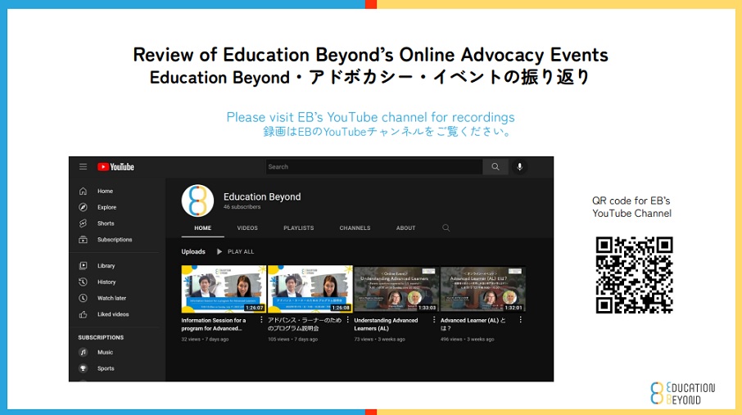The height and width of the screenshot is (415, 742).
Task: Switch to the ABOUT channel tab
Action: point(405,228)
